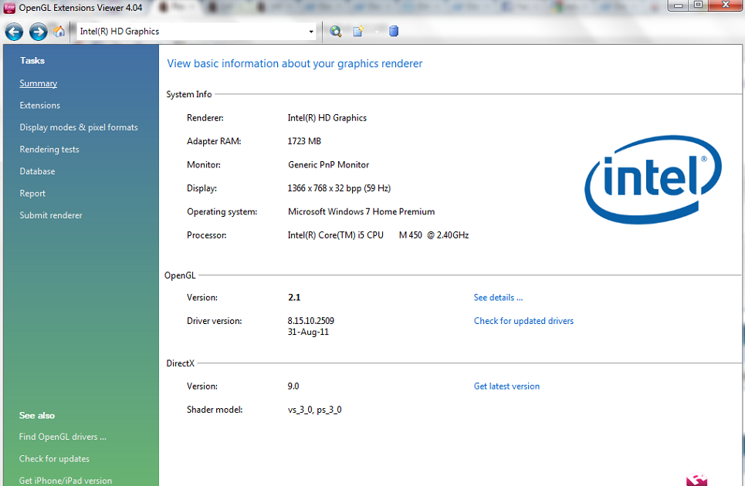Click the globe search toolbar icon
This screenshot has height=486, width=745.
(x=336, y=32)
